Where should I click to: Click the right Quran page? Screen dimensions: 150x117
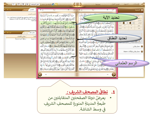96,42
